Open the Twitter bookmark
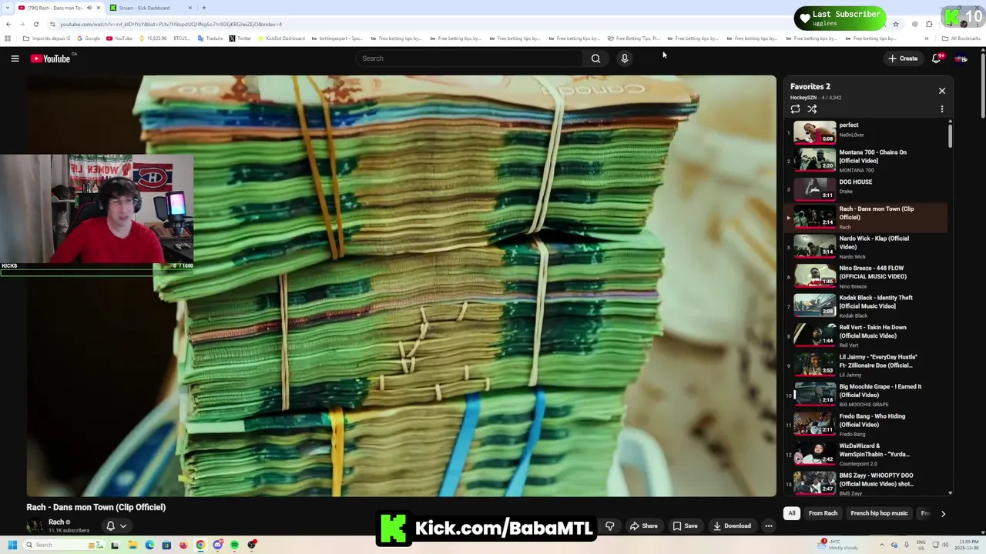986x554 pixels. pyautogui.click(x=240, y=38)
